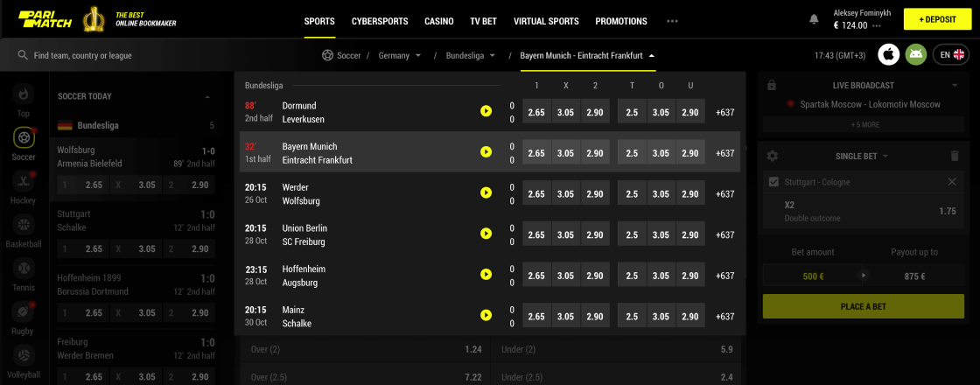Click the + Deposit button

(937, 19)
